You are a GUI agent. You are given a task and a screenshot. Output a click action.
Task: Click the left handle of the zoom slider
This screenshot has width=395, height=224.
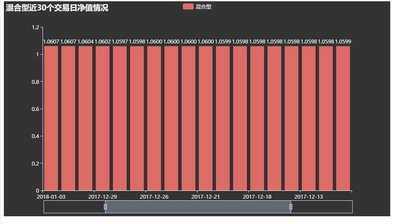point(105,207)
